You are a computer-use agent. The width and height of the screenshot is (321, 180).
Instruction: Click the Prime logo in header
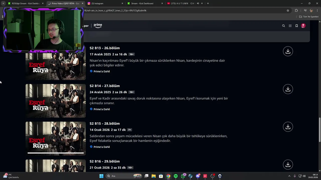tap(98, 25)
